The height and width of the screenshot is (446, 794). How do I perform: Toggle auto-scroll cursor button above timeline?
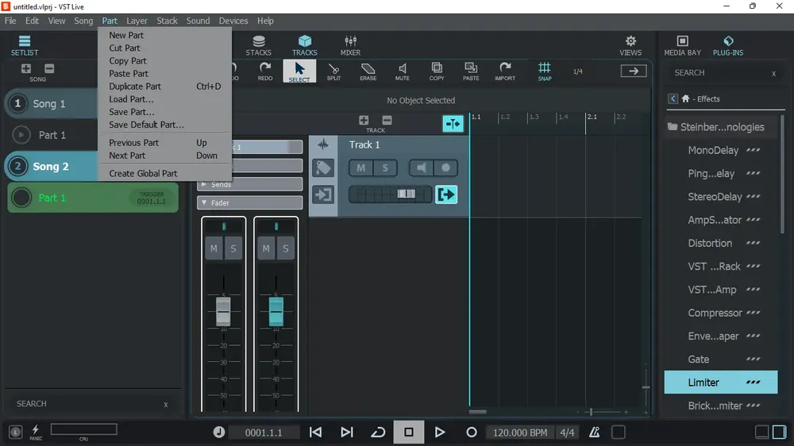[453, 124]
